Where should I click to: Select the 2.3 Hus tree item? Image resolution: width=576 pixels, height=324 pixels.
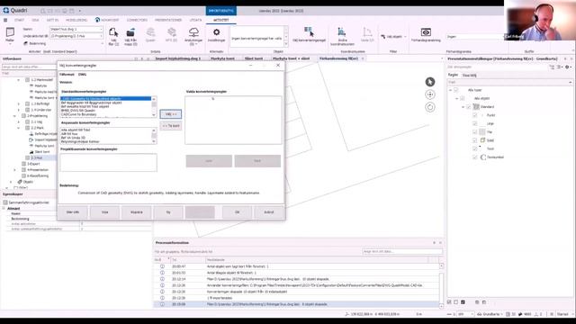pos(36,158)
